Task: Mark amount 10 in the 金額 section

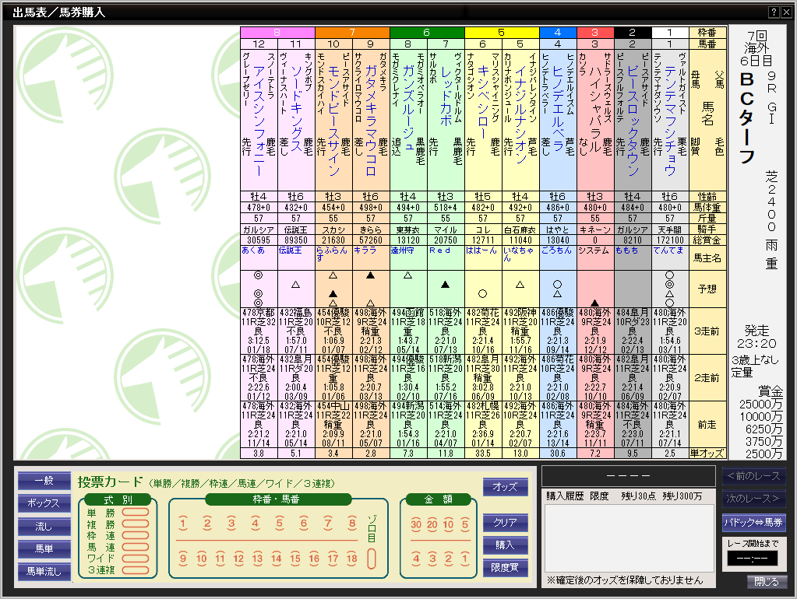Action: tap(448, 525)
